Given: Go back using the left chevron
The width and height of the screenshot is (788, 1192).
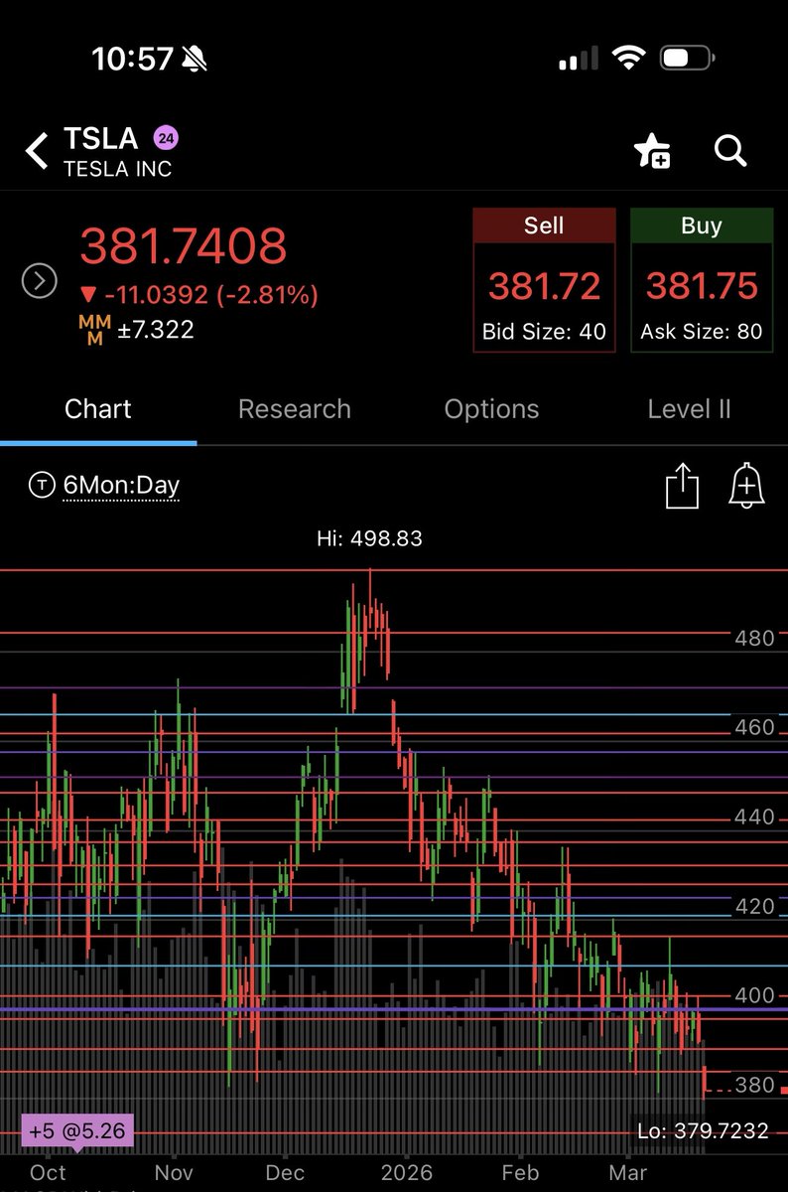Looking at the screenshot, I should (37, 152).
